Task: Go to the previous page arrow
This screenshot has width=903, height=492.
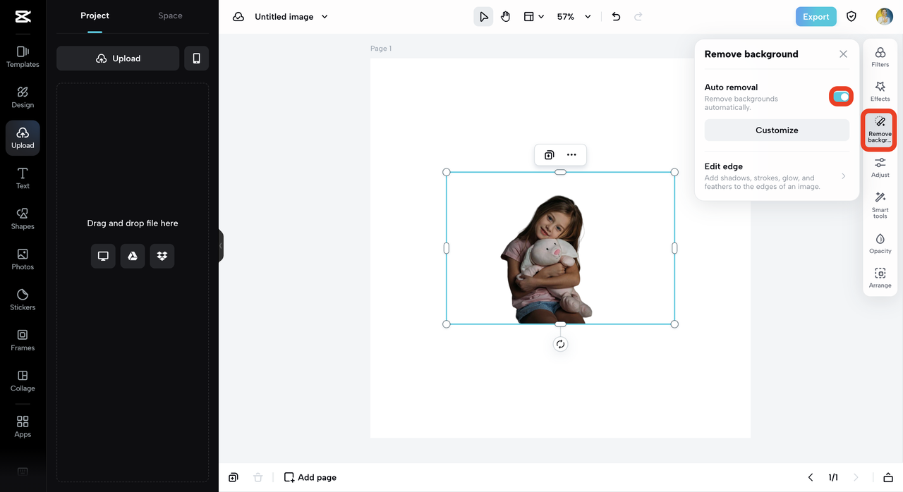Action: 811,477
